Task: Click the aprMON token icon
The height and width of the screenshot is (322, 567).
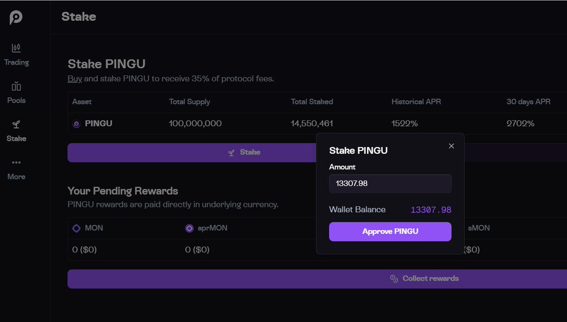Action: (x=189, y=228)
